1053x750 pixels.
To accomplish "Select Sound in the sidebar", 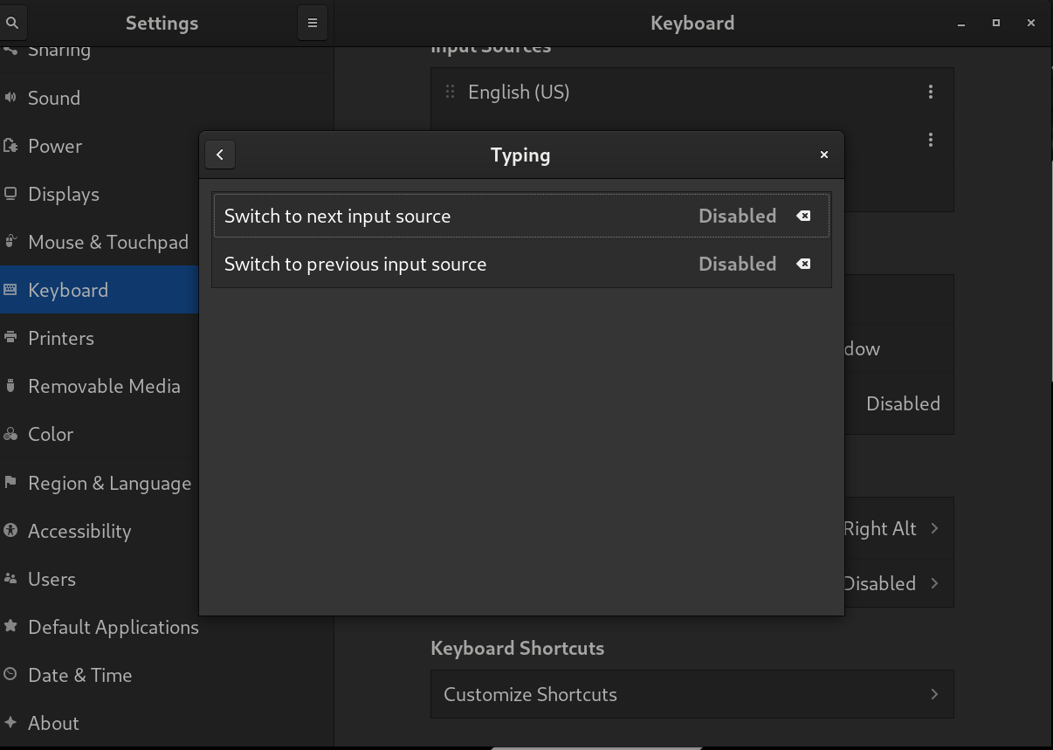I will tap(54, 98).
